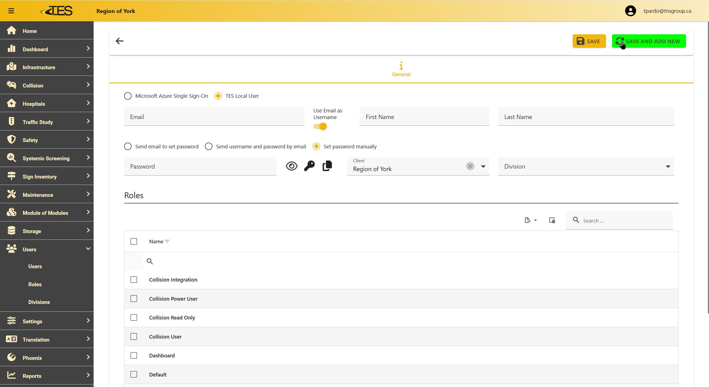Open the Division dropdown
709x387 pixels.
point(586,166)
